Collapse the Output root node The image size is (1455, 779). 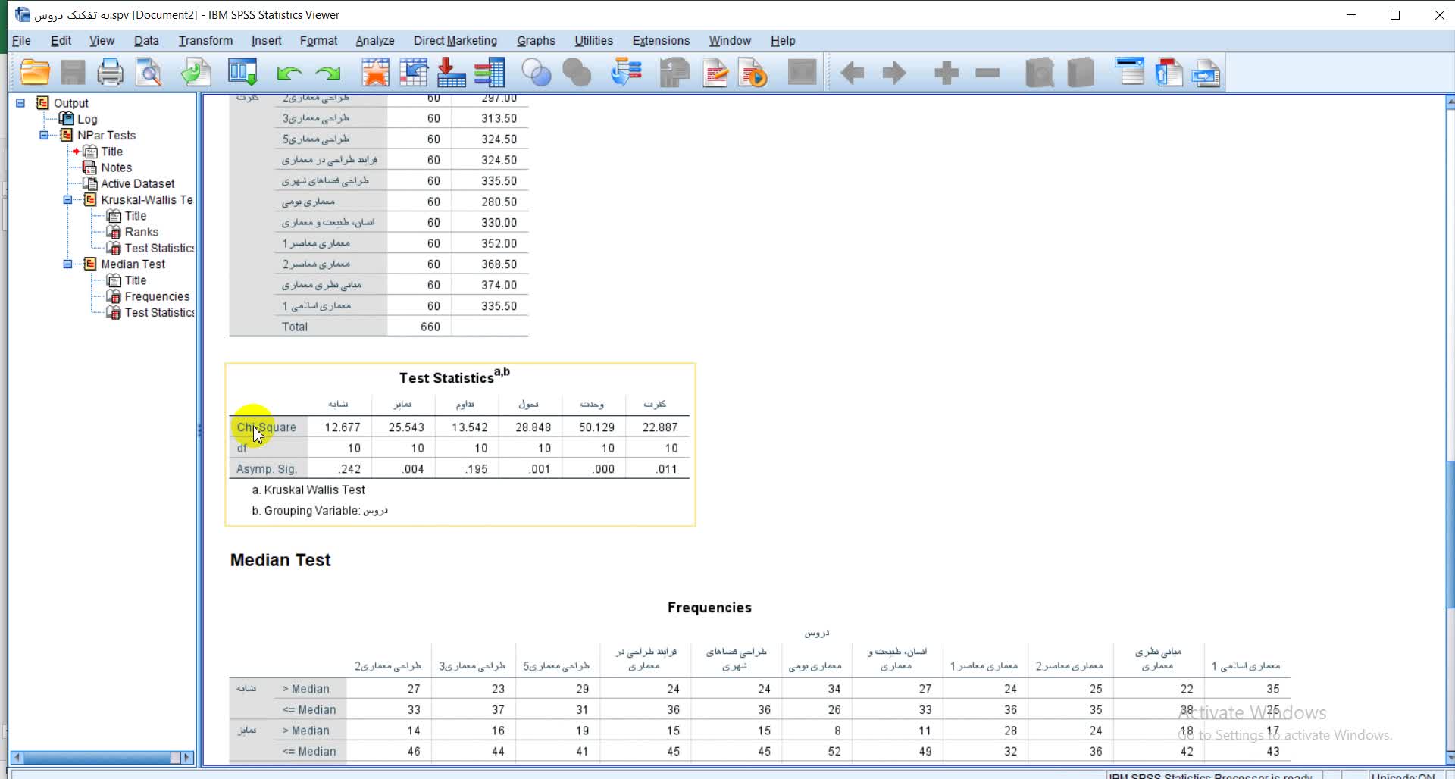tap(20, 103)
